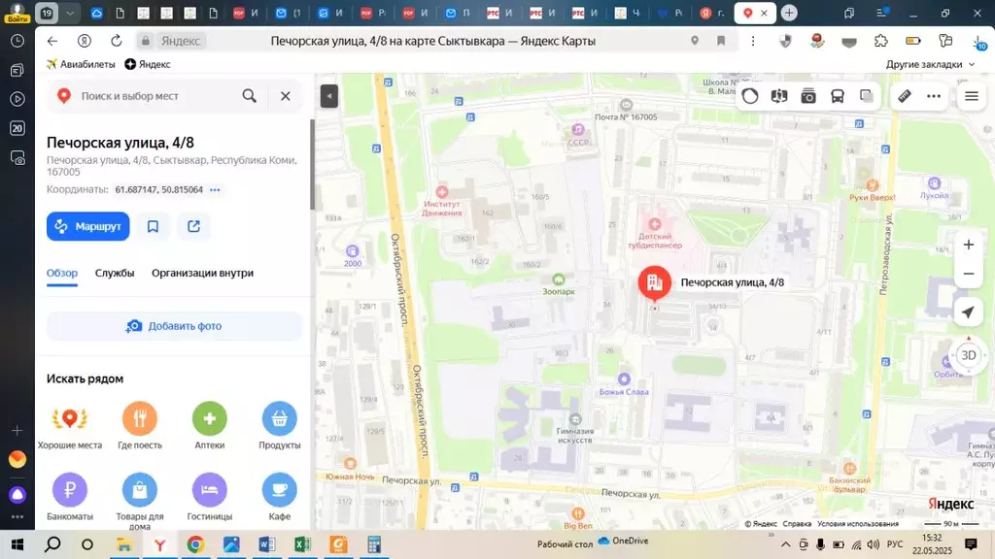The image size is (995, 559).
Task: Open the Организации внутри tab
Action: 202,273
